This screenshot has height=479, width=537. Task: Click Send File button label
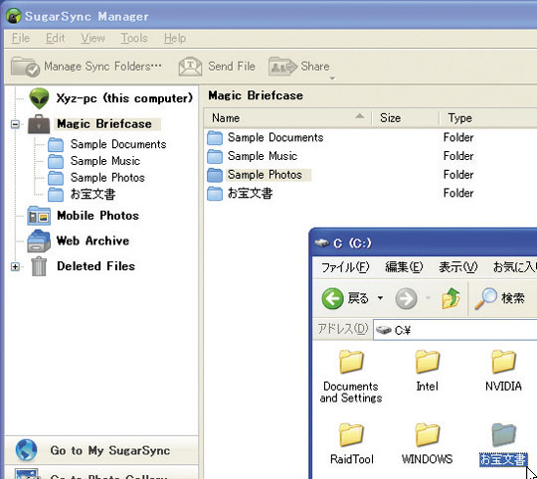click(232, 67)
